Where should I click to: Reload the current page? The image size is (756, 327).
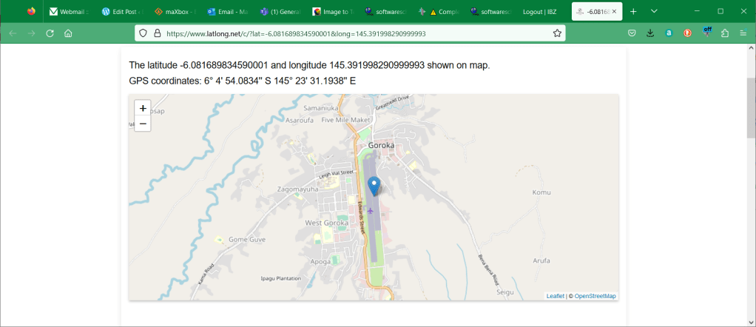[50, 33]
